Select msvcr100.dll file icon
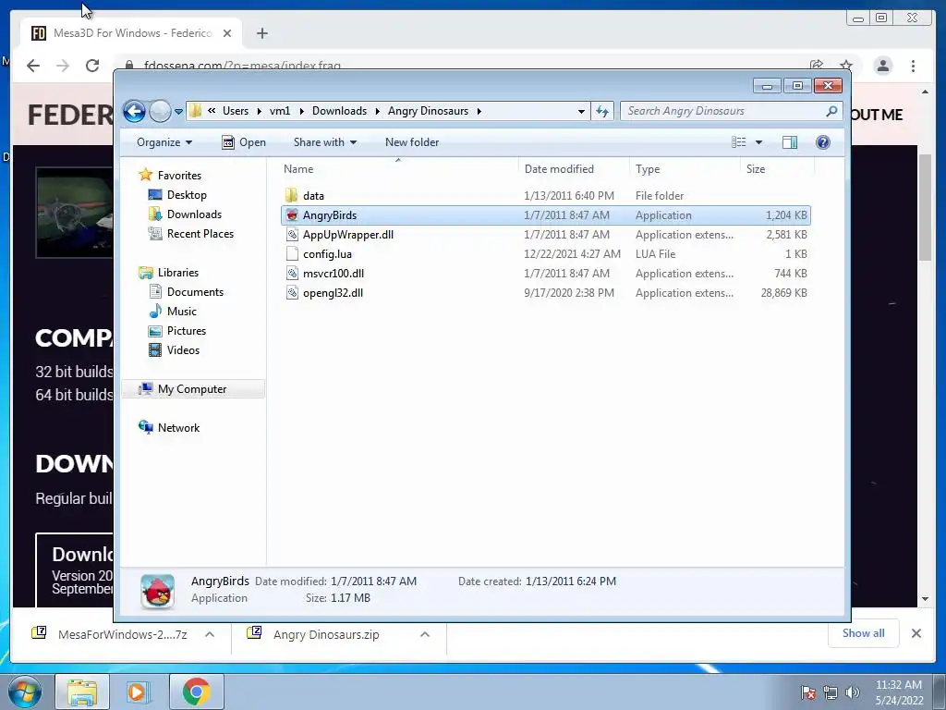The width and height of the screenshot is (946, 710). point(292,274)
